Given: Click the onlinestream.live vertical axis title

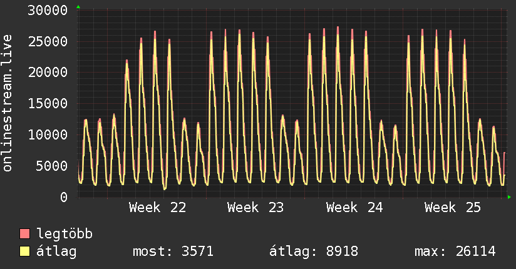Looking at the screenshot, I should coord(7,103).
